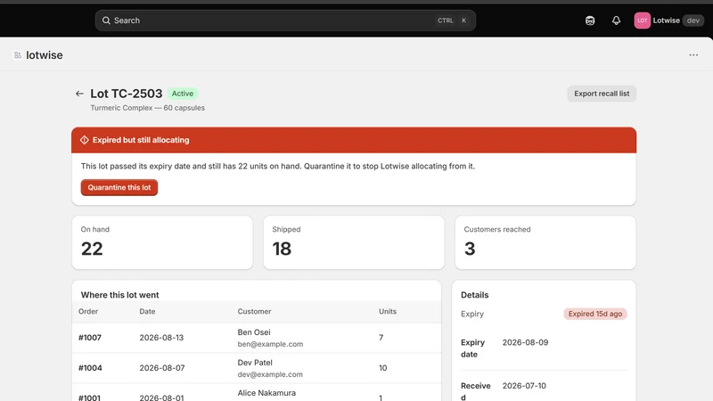The width and height of the screenshot is (713, 401).
Task: Select order #1001 row
Action: (257, 393)
